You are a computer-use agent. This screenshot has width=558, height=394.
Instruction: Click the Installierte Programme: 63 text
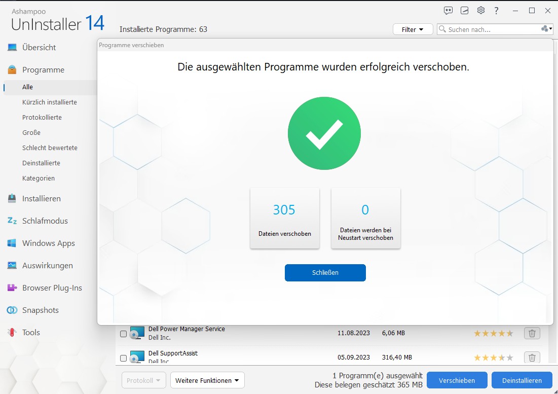coord(163,29)
